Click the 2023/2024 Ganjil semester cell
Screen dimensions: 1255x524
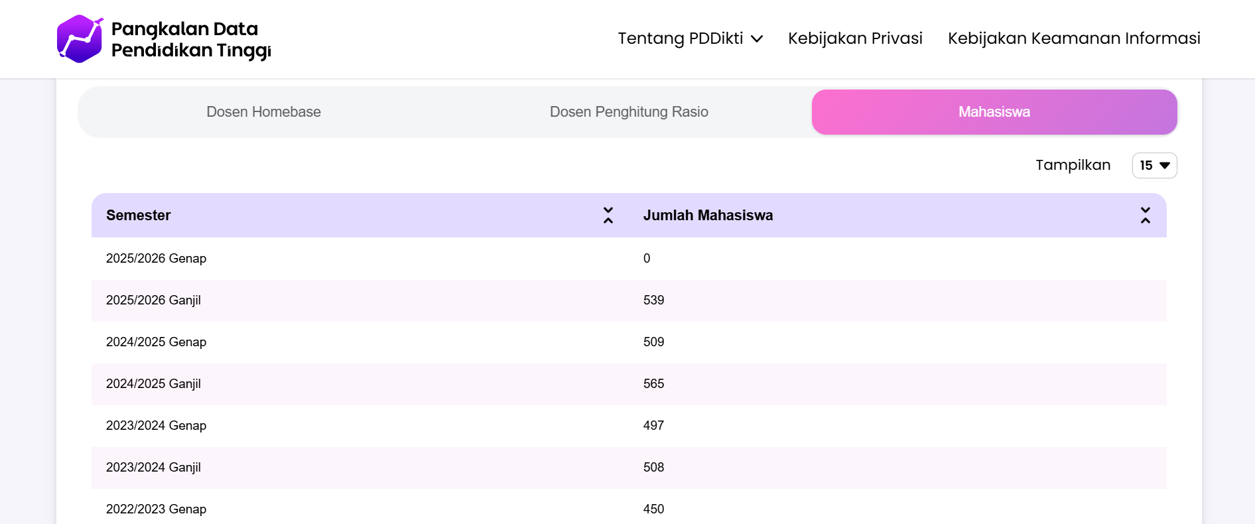[x=154, y=468]
